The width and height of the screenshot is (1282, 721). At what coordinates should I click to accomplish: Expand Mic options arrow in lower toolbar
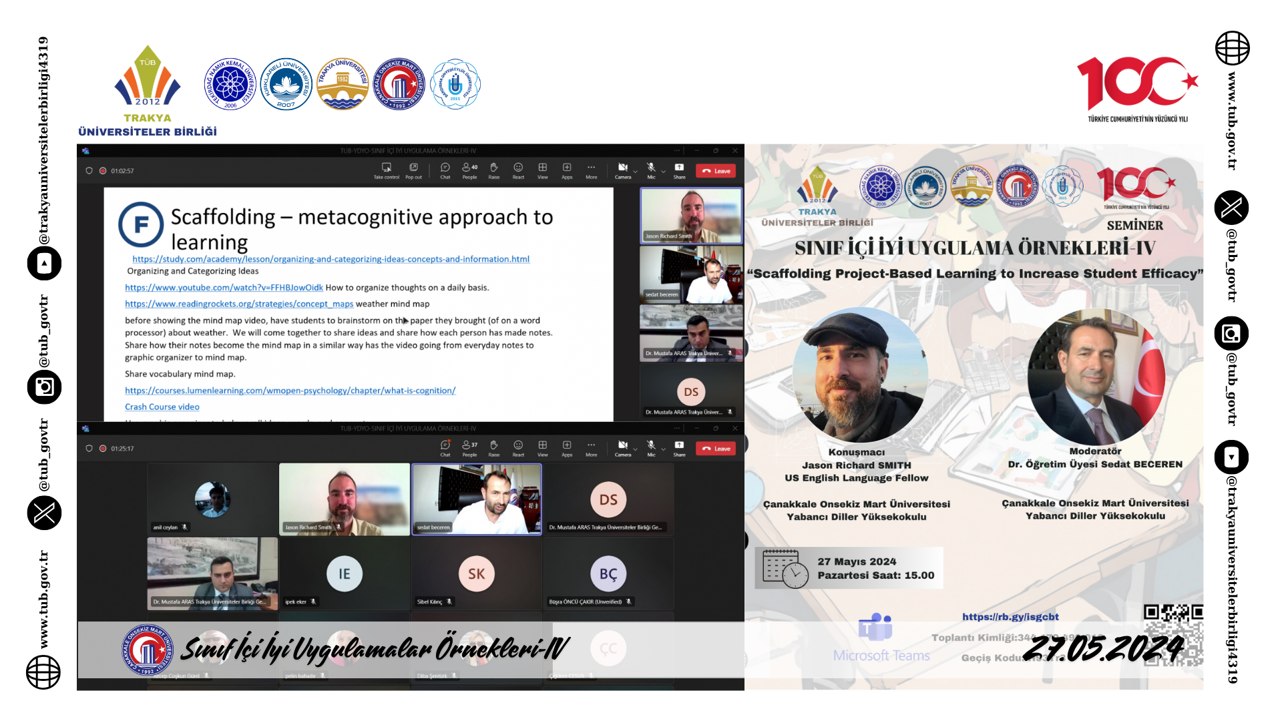pos(664,449)
